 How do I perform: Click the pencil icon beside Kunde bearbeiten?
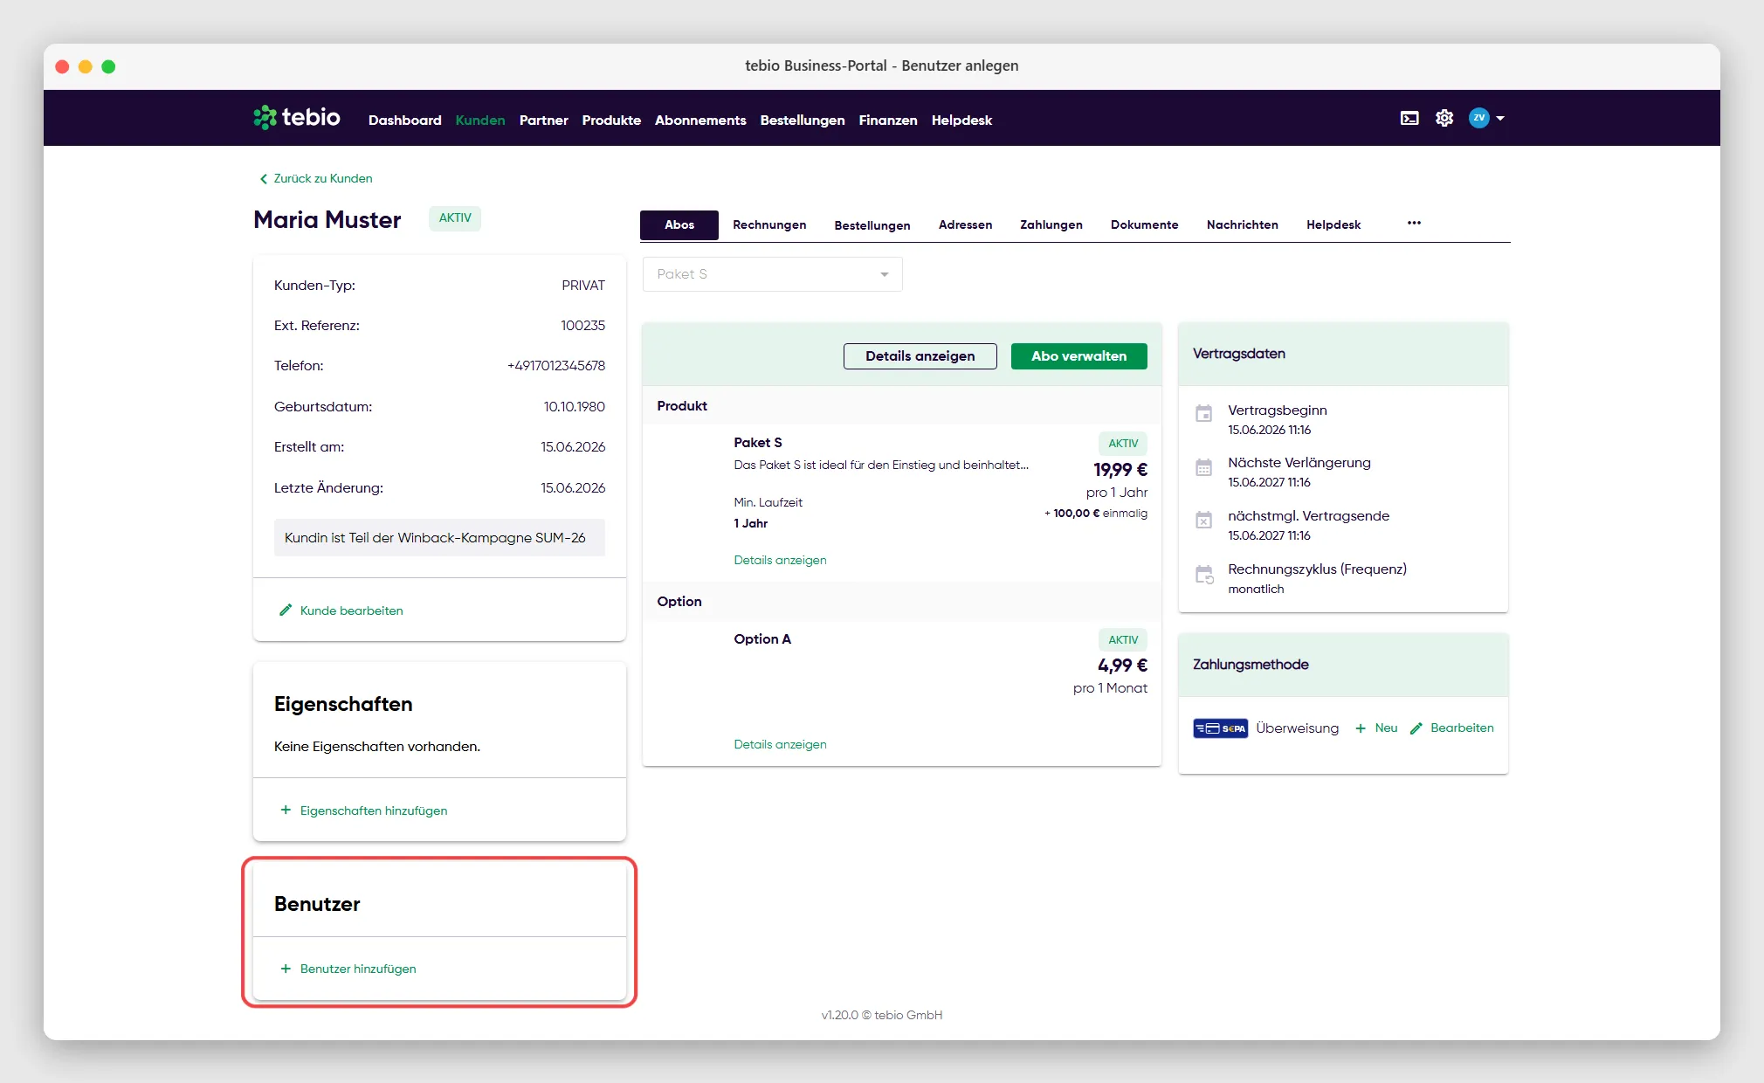[x=285, y=610]
